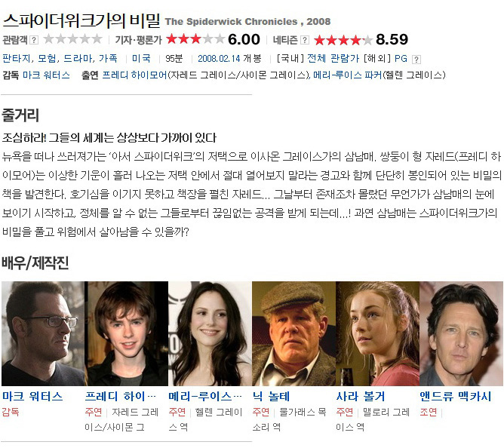
Task: Open the 모험 genre link
Action: (x=47, y=59)
